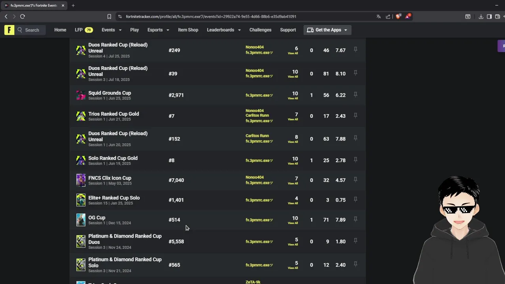Click the translate page icon

[379, 17]
